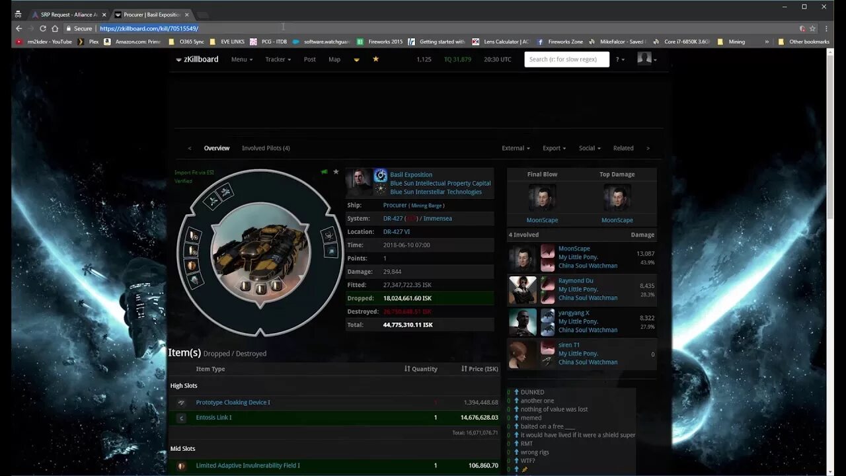The height and width of the screenshot is (476, 846).
Task: Go to previous kill with left arrow
Action: 190,148
